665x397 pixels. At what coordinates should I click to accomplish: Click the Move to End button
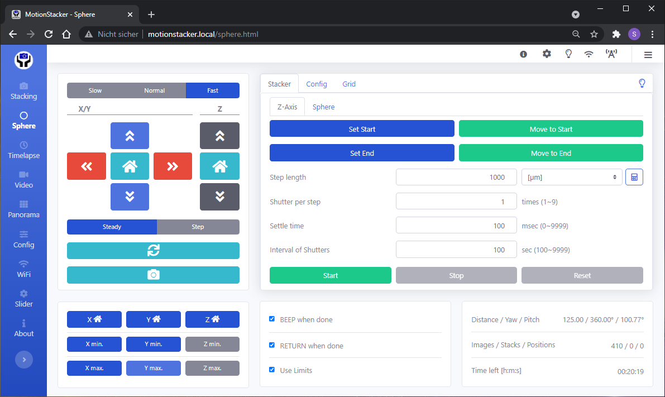551,153
